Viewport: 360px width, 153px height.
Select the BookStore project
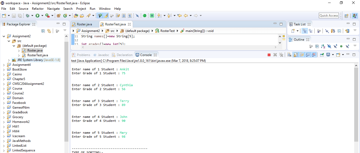pyautogui.click(x=20, y=69)
